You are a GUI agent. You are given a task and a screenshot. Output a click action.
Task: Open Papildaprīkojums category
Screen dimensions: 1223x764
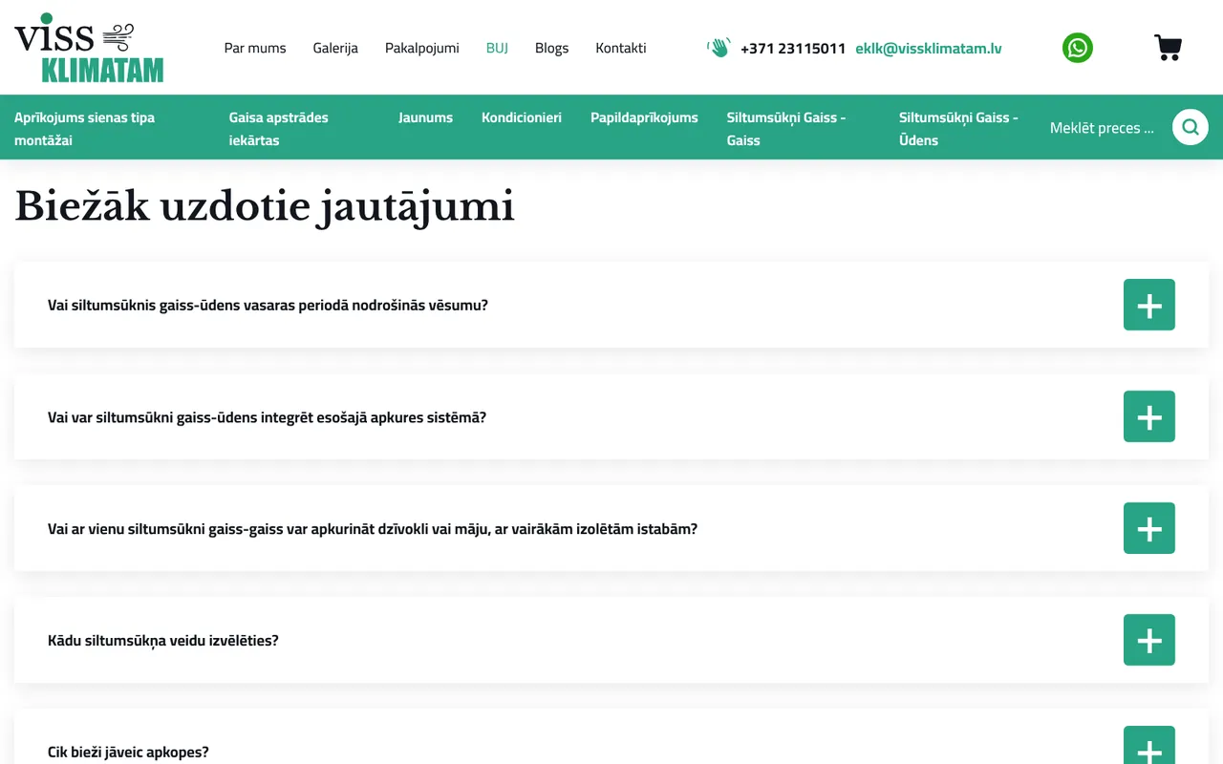coord(644,117)
